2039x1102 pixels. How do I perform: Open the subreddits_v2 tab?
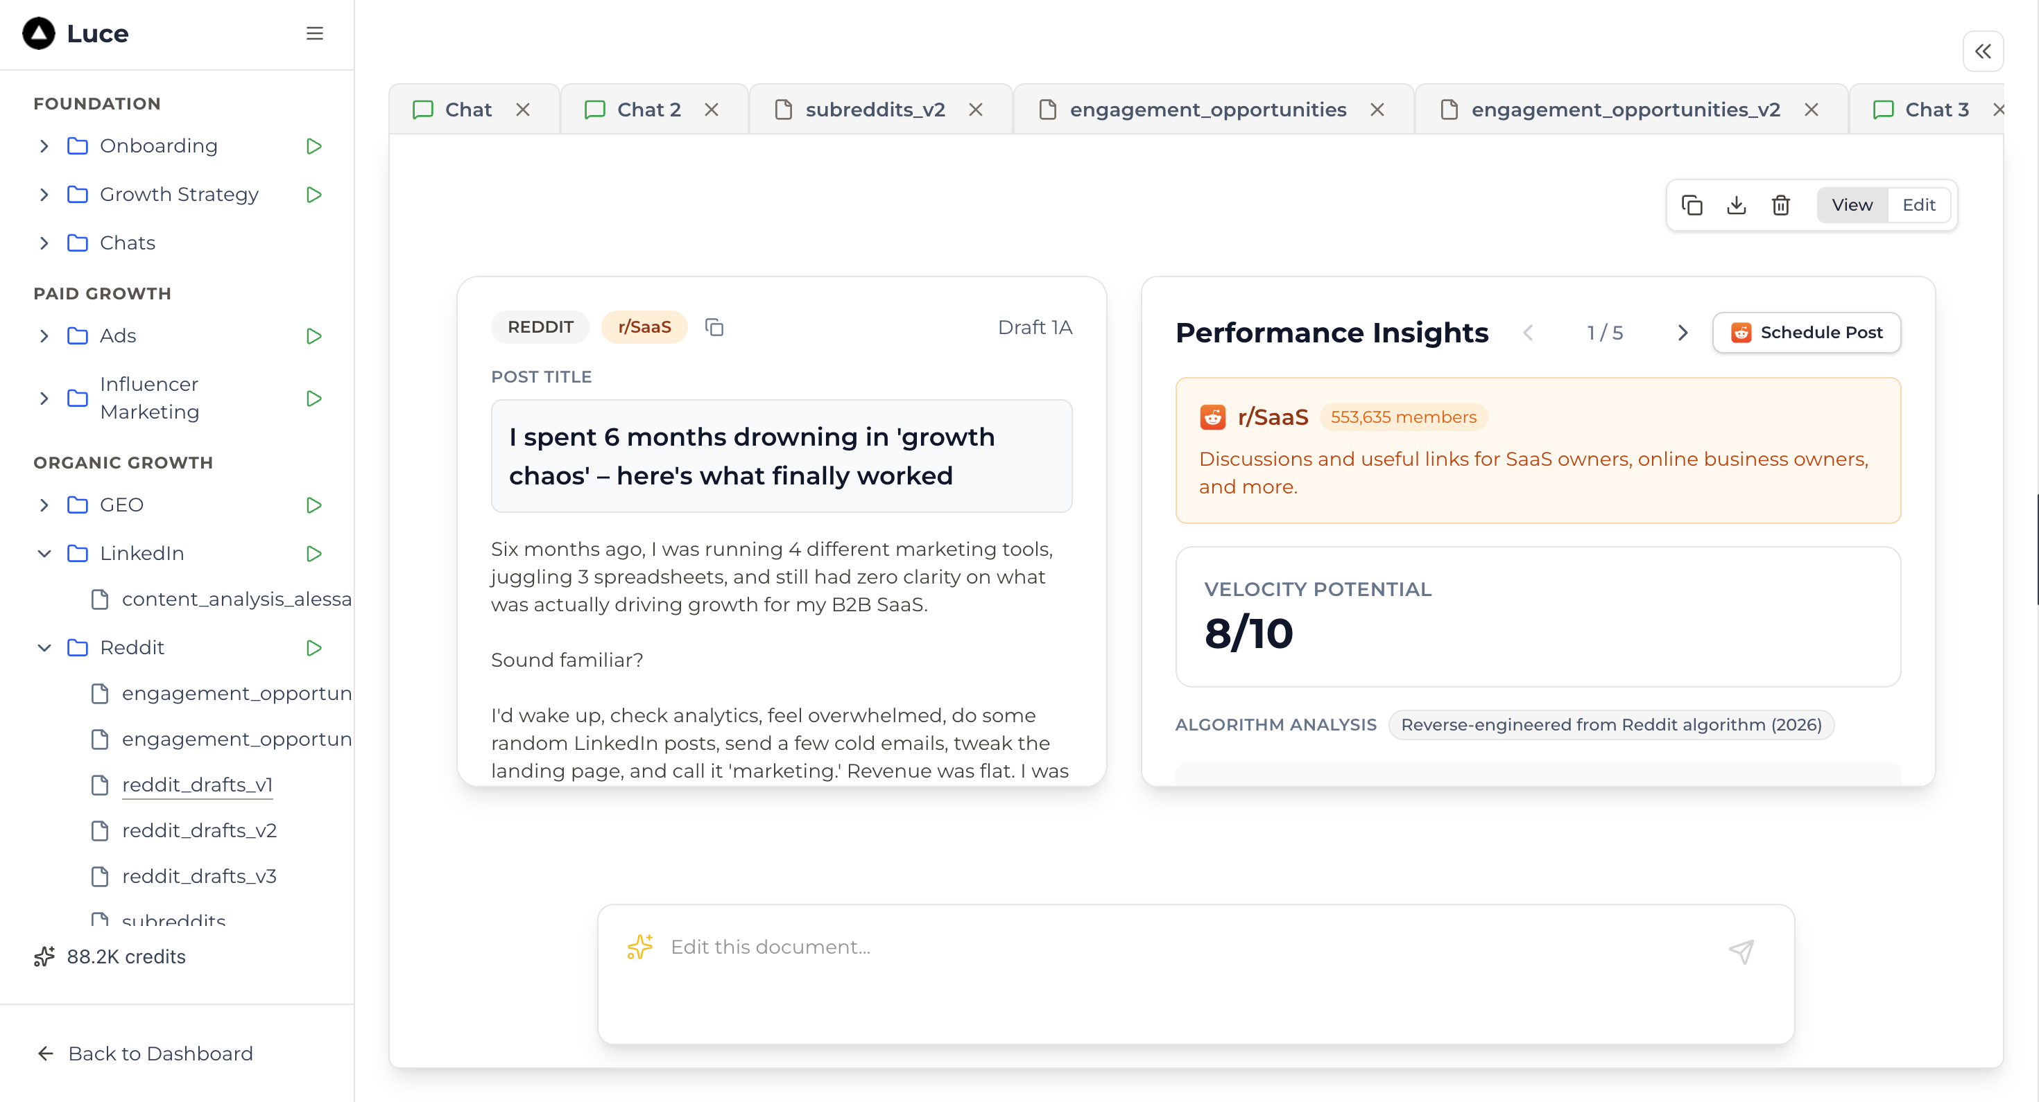874,110
